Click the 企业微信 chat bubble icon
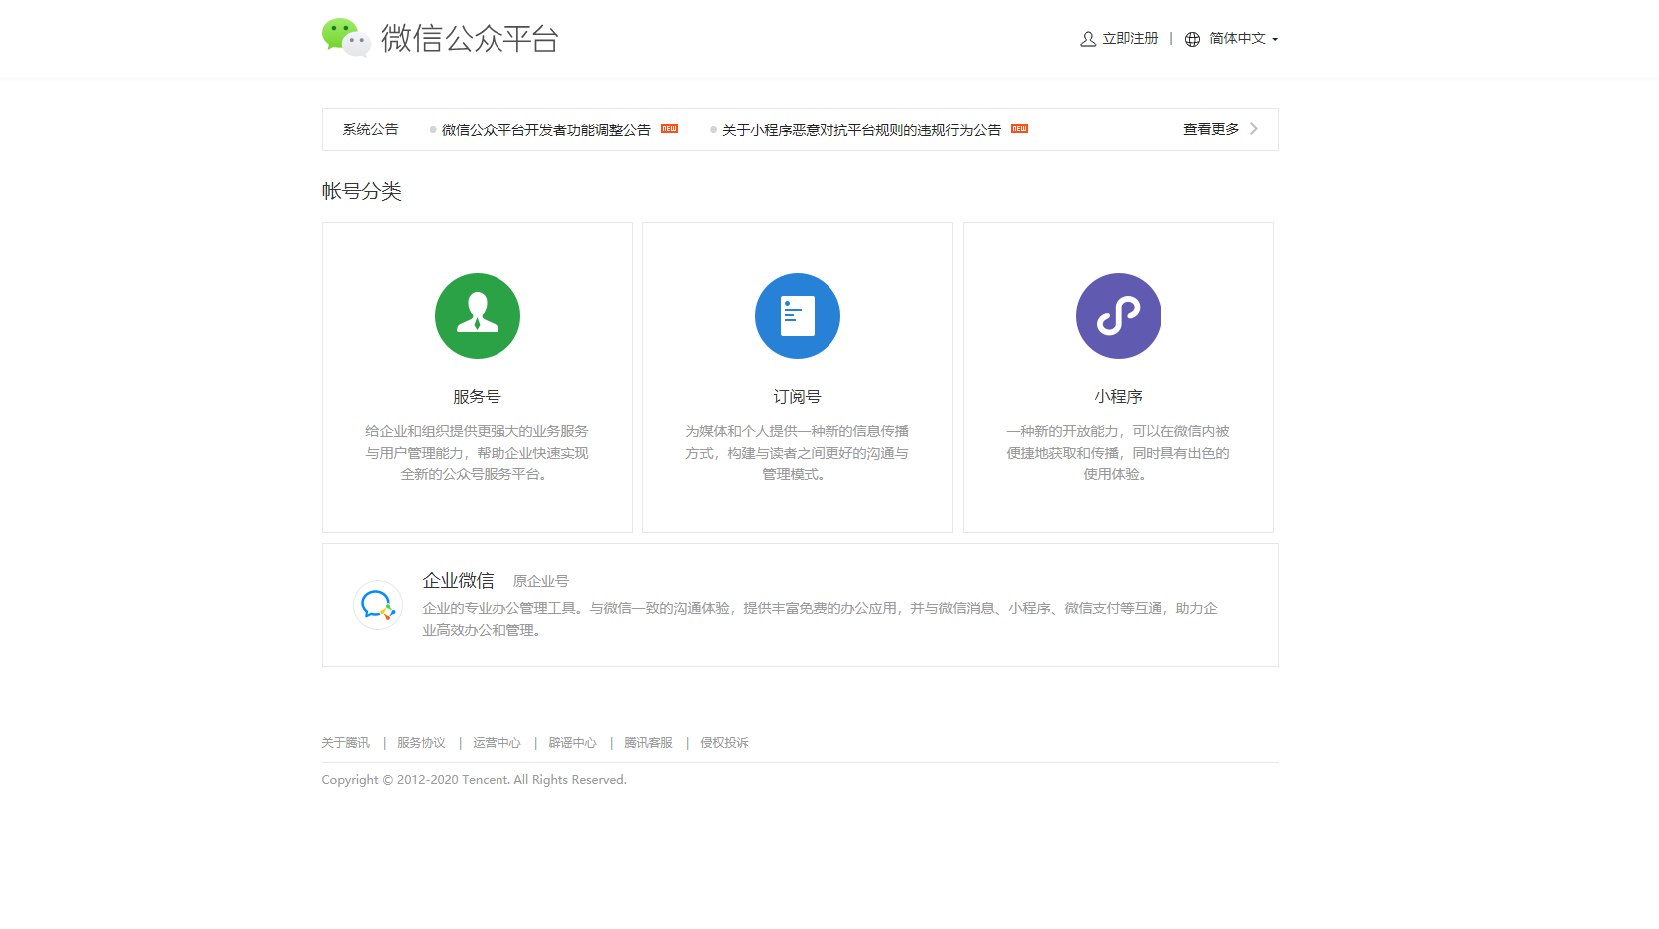Screen dimensions: 1659x929 378,605
